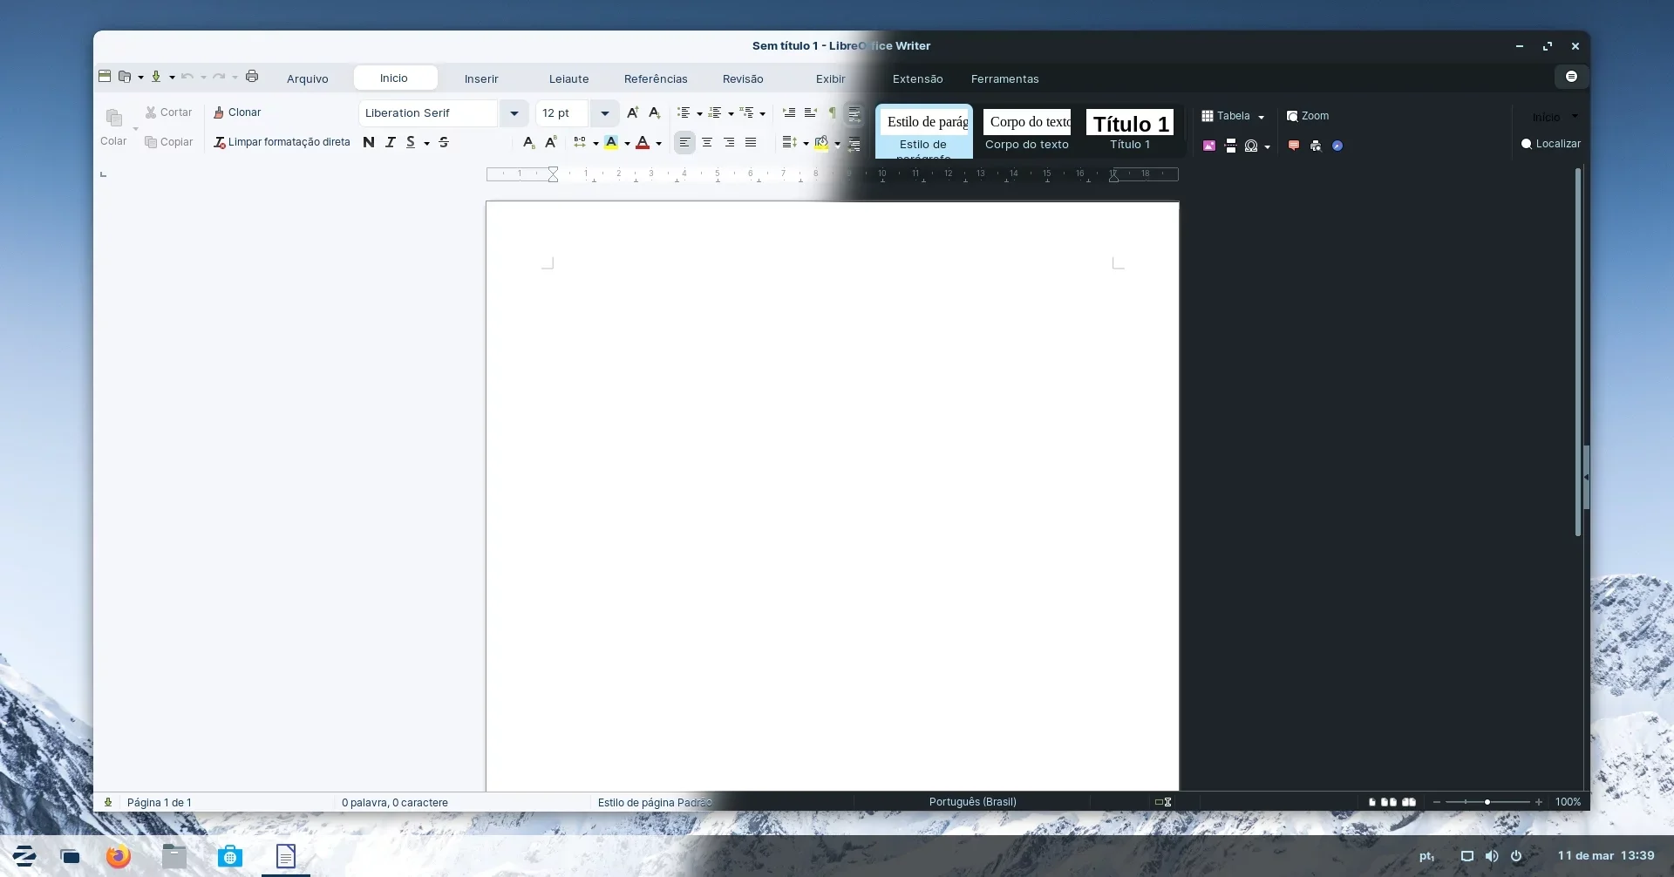This screenshot has height=877, width=1674.
Task: Click the Localizar button
Action: tap(1551, 144)
